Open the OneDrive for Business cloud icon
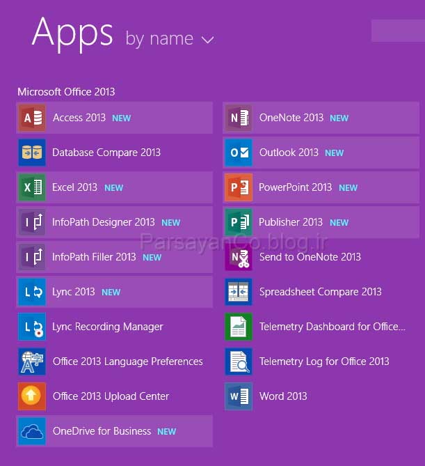The image size is (425, 466). [x=32, y=431]
